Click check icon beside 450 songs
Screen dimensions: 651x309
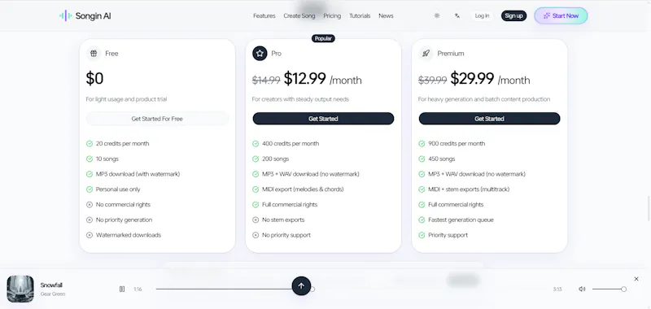422,159
